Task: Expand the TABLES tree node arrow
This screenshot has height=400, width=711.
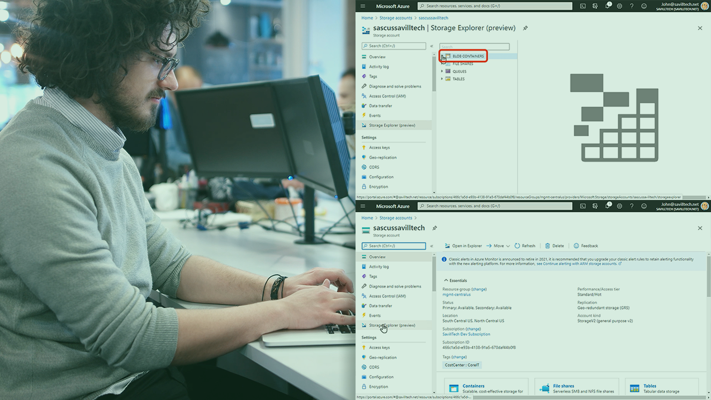Action: (x=442, y=79)
